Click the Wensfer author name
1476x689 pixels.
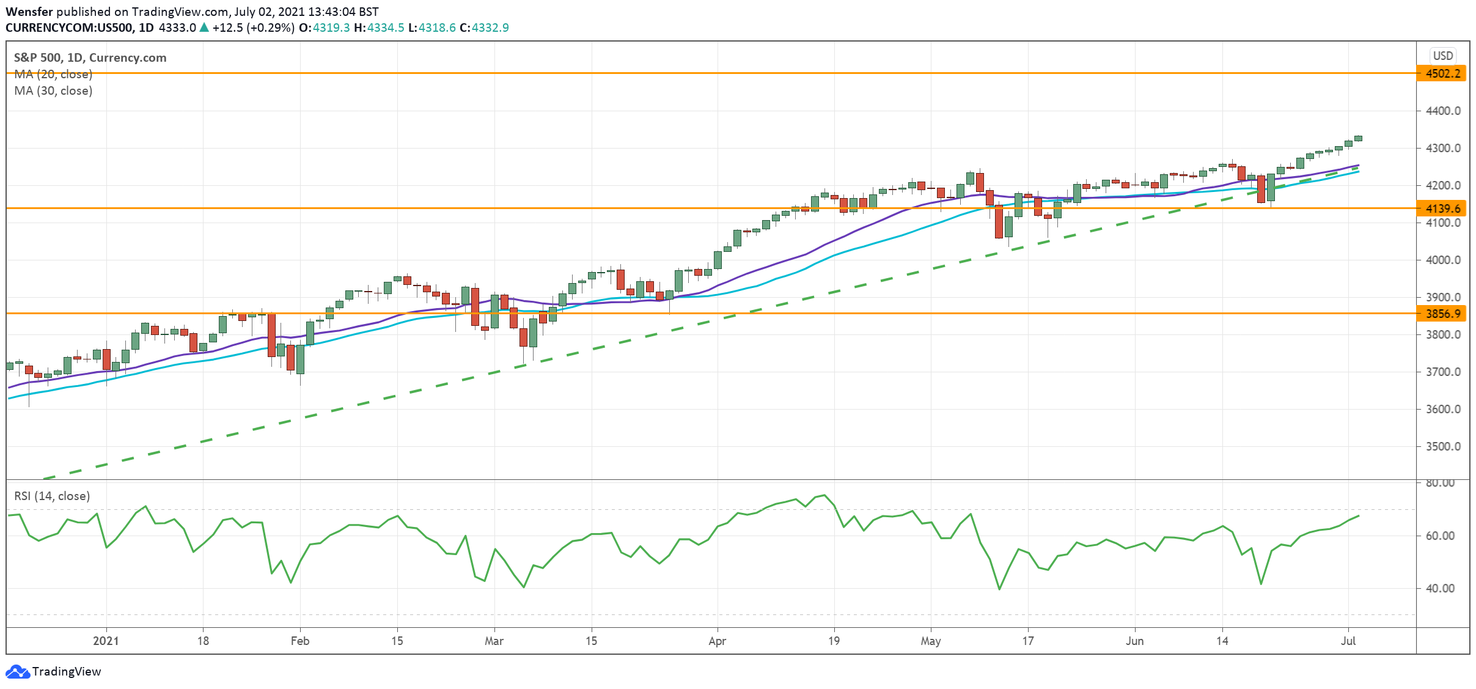[x=29, y=12]
